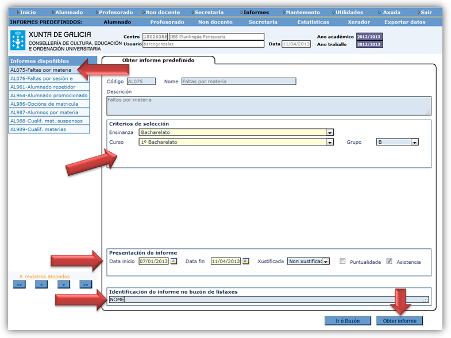Click the Obter informe button
This screenshot has height=338, width=451.
[x=399, y=320]
